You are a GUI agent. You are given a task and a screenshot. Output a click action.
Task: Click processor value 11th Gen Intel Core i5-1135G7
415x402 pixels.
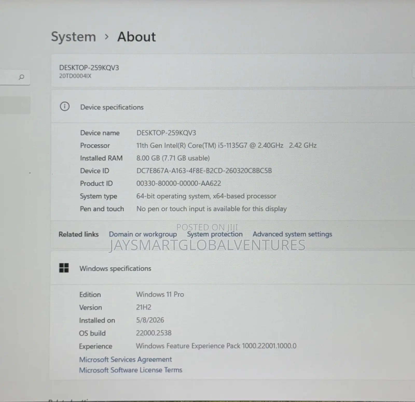point(226,145)
